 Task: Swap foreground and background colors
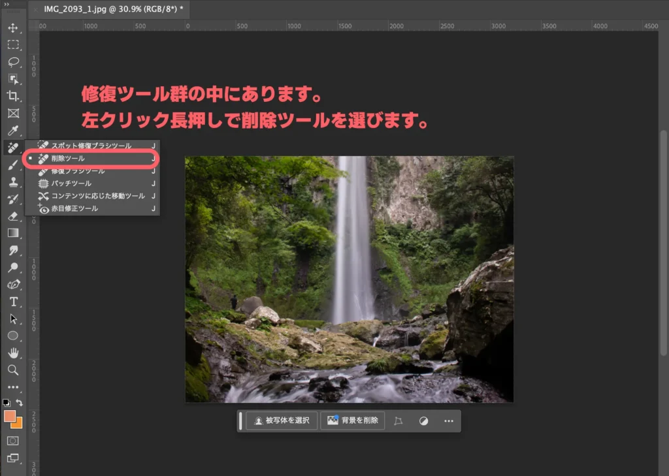click(20, 403)
